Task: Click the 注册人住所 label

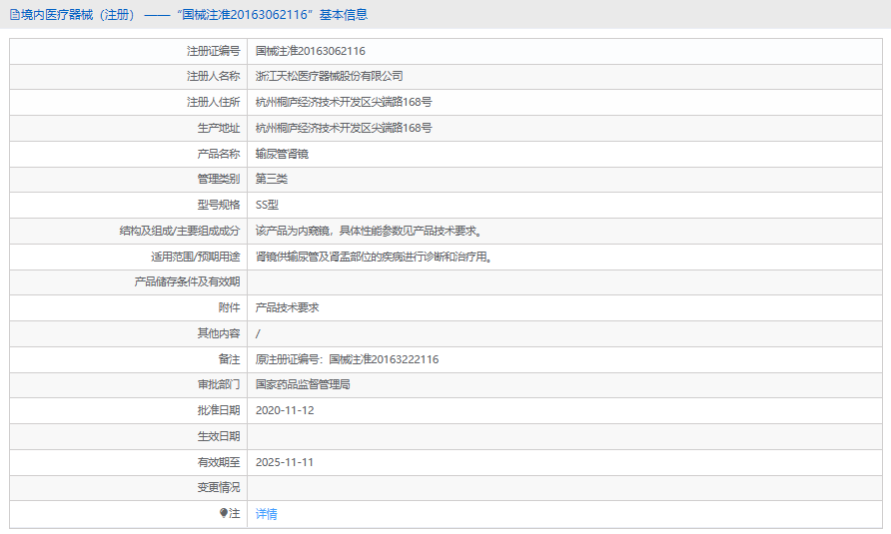Action: click(x=213, y=102)
